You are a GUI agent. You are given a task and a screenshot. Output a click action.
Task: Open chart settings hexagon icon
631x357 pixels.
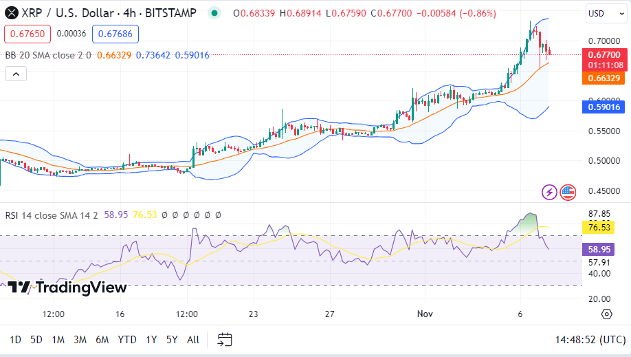606,314
